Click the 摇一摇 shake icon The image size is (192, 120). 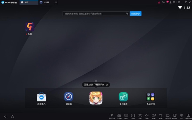tap(174, 116)
